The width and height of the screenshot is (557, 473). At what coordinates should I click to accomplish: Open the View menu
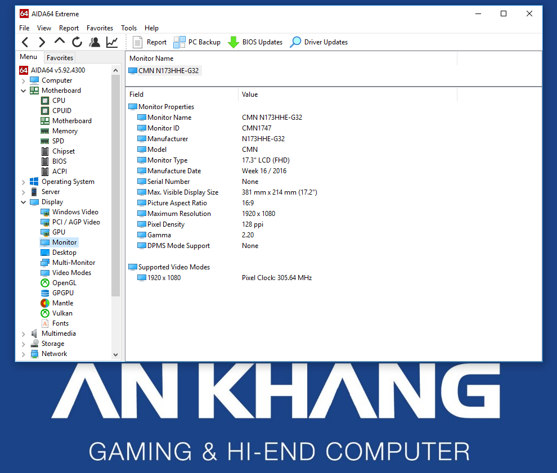point(44,28)
